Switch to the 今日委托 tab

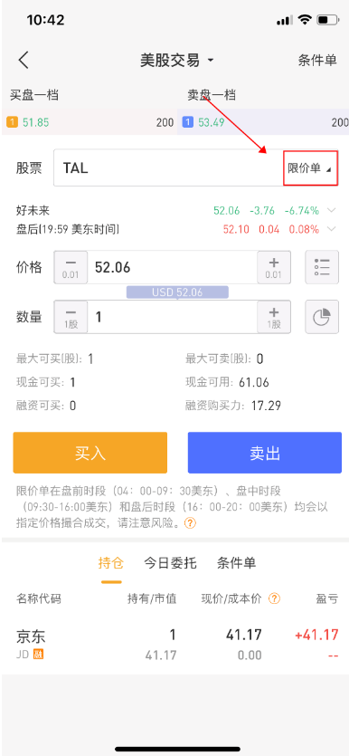pyautogui.click(x=170, y=562)
